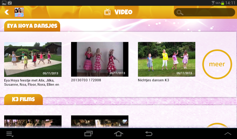The width and height of the screenshot is (237, 139).
Task: Tap the Android back icon
Action: tap(149, 134)
